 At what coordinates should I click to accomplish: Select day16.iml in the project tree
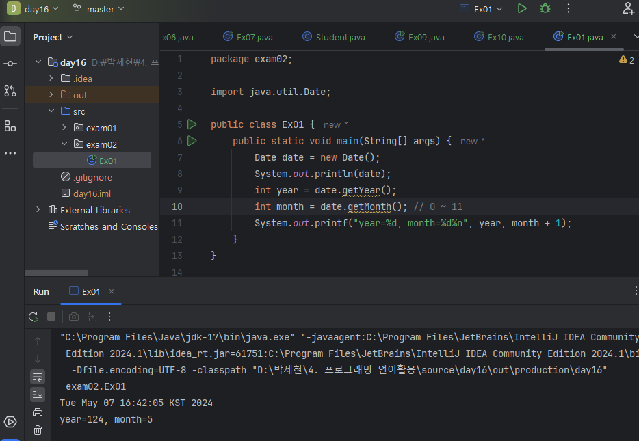[x=92, y=193]
